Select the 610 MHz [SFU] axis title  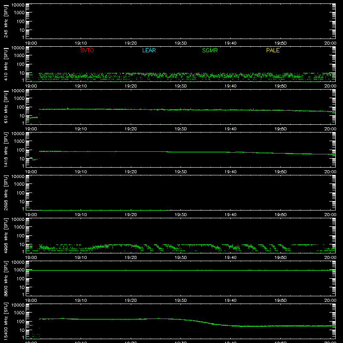point(6,107)
